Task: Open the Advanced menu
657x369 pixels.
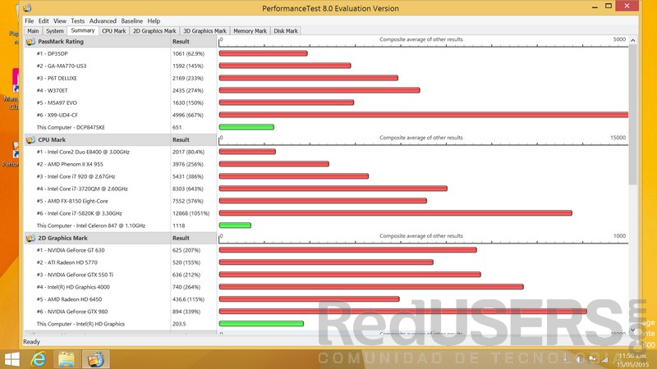Action: click(x=103, y=21)
